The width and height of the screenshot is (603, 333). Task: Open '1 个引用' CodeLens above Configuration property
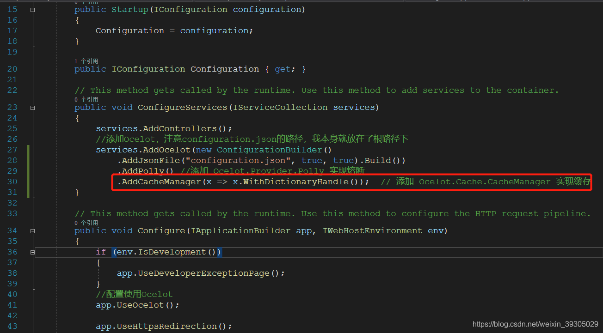point(86,61)
